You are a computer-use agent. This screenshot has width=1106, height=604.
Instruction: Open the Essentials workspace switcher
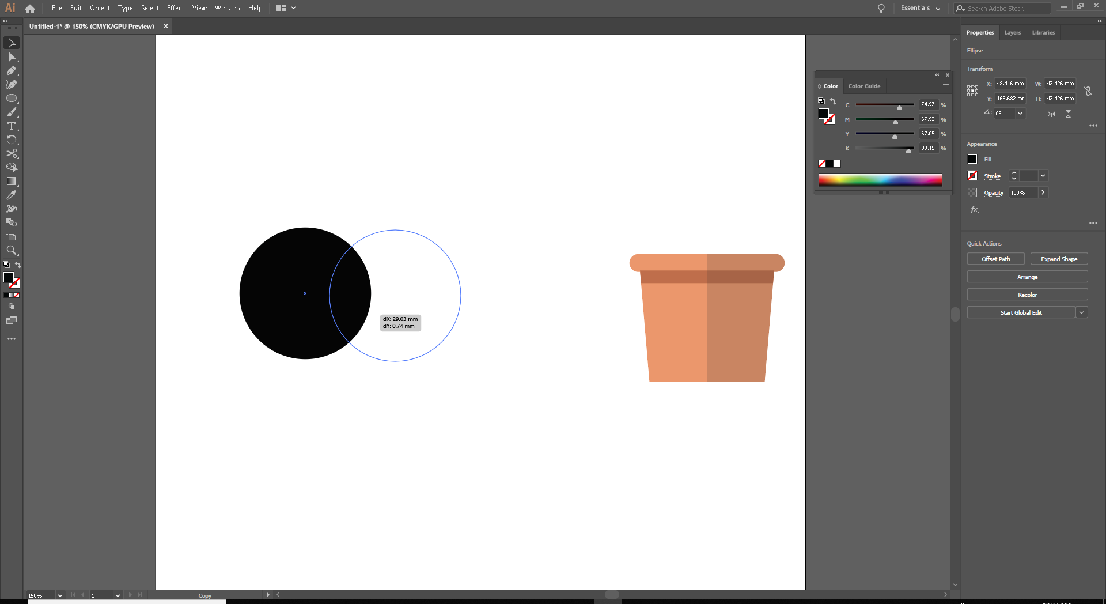921,8
